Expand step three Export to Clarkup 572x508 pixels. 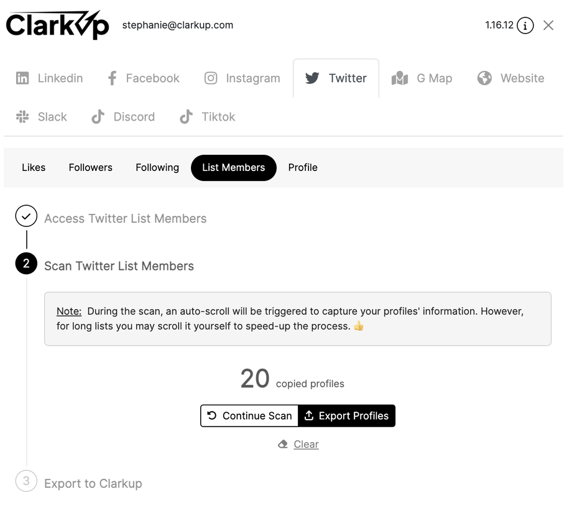click(93, 484)
